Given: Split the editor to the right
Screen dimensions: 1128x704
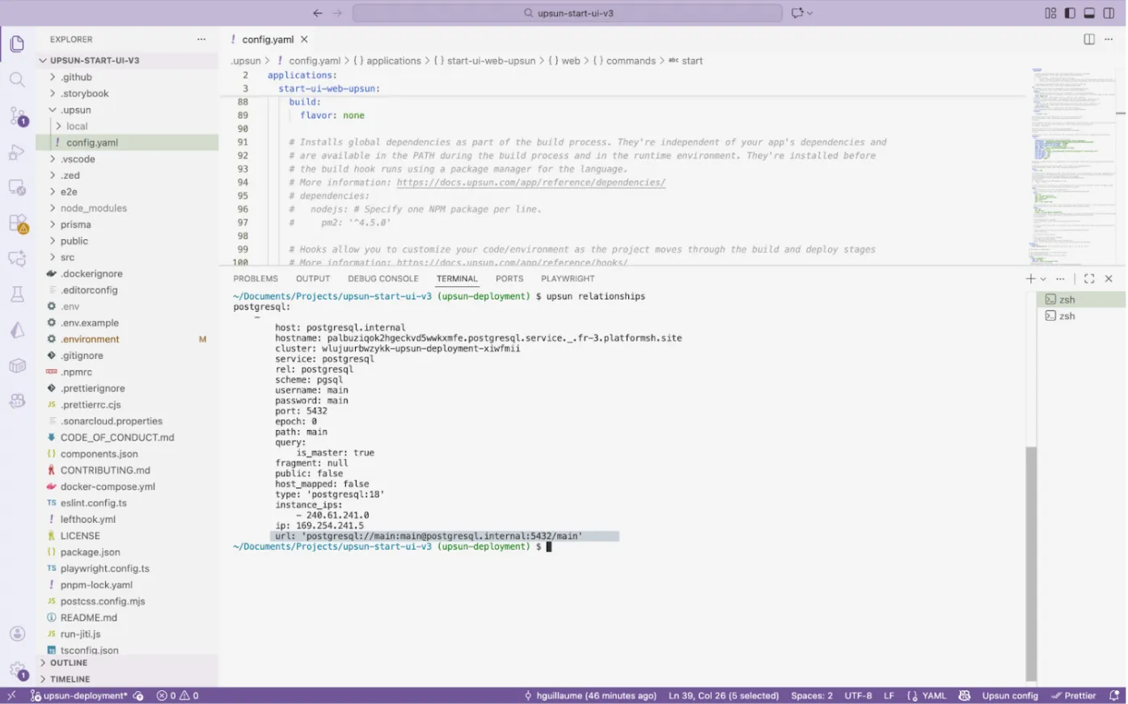Looking at the screenshot, I should click(1089, 40).
